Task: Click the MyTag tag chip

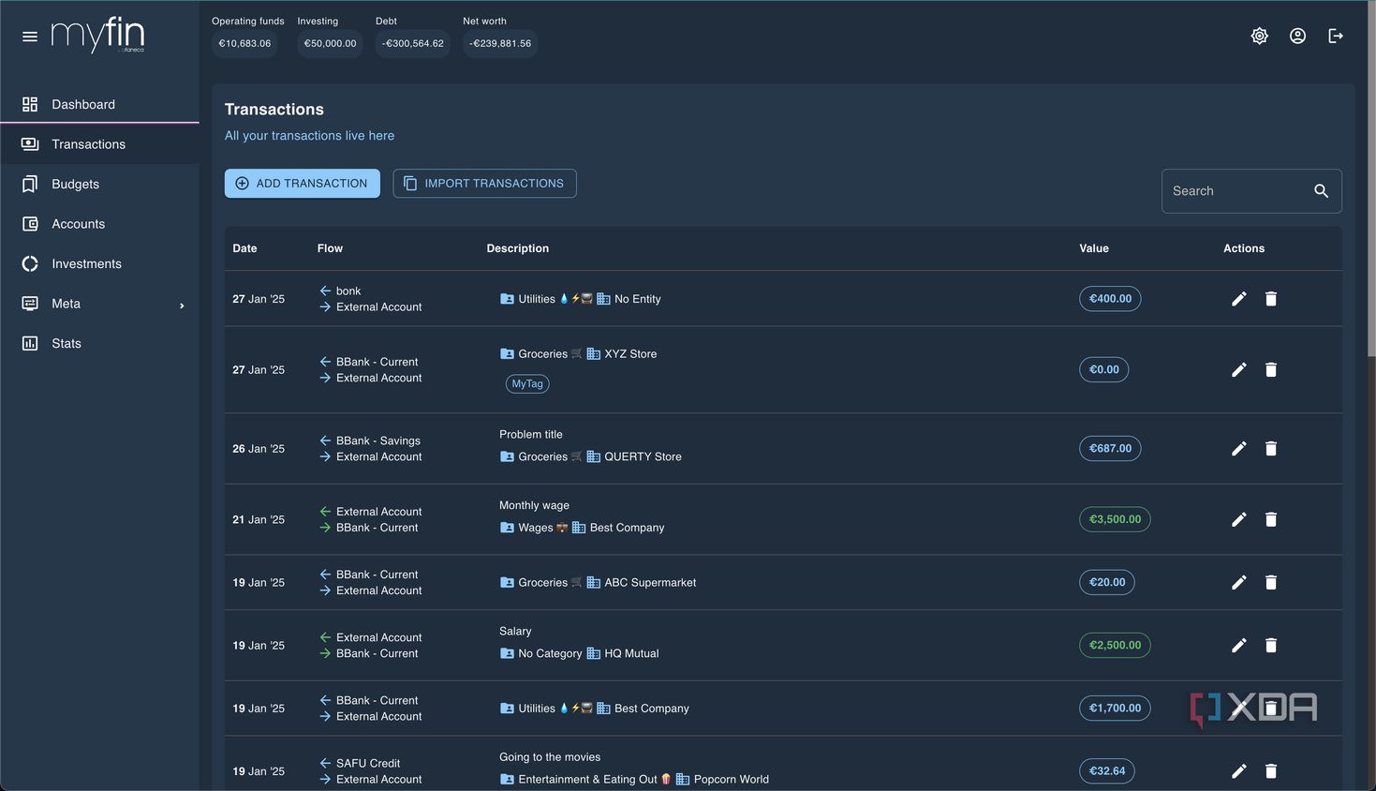Action: (527, 384)
